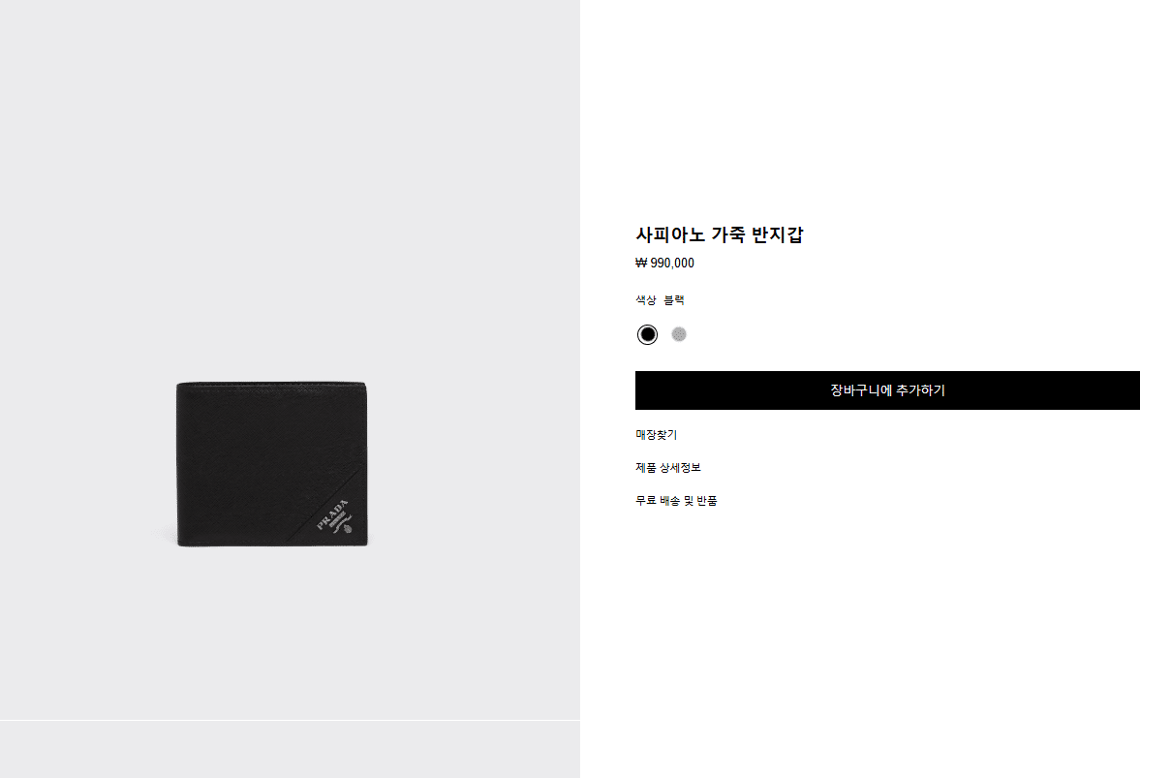Expand 무료 배송 및 반품 shipping info
Image resolution: width=1171 pixels, height=778 pixels.
(676, 501)
